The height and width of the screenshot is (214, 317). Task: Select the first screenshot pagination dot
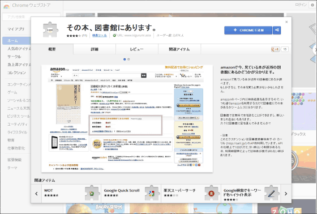tap(125, 59)
